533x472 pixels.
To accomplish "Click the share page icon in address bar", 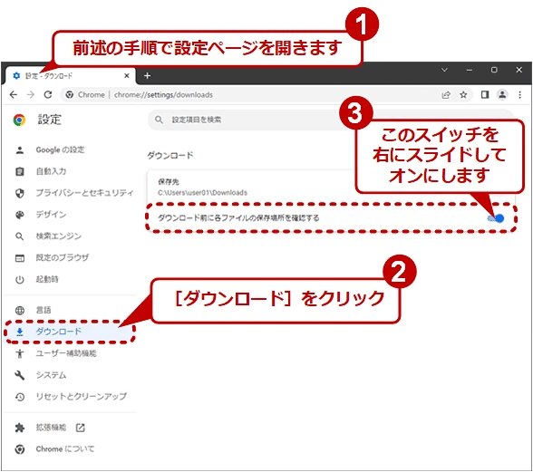I will (446, 95).
